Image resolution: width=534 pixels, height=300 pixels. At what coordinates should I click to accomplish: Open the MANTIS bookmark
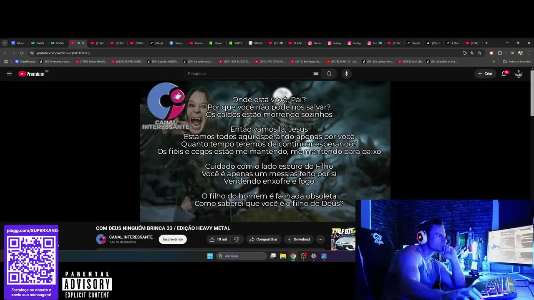coord(342,62)
